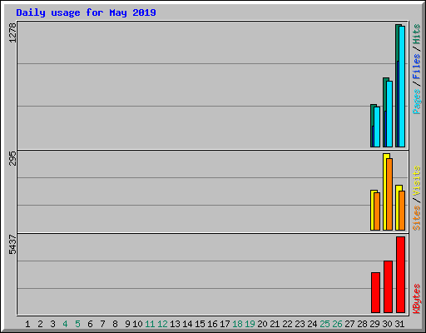Select the yellow visits bar for day 30
The image size is (426, 333).
pyautogui.click(x=384, y=191)
